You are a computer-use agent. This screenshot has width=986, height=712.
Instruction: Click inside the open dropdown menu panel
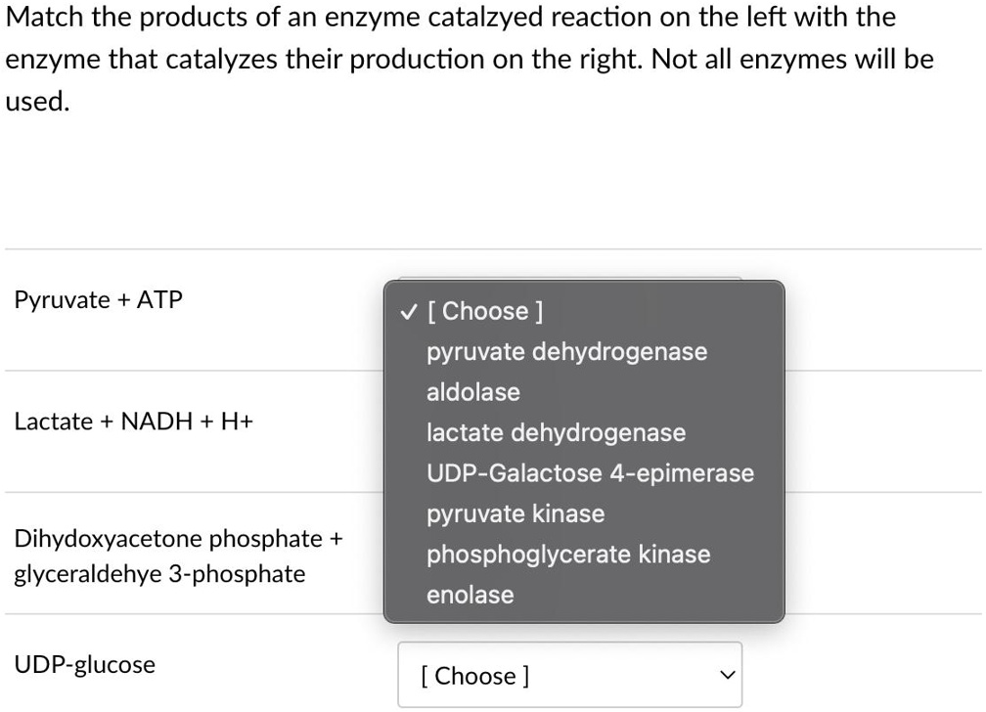pyautogui.click(x=583, y=450)
